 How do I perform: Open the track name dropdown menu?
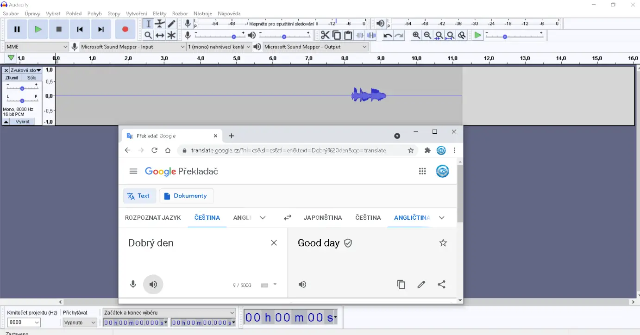point(26,70)
